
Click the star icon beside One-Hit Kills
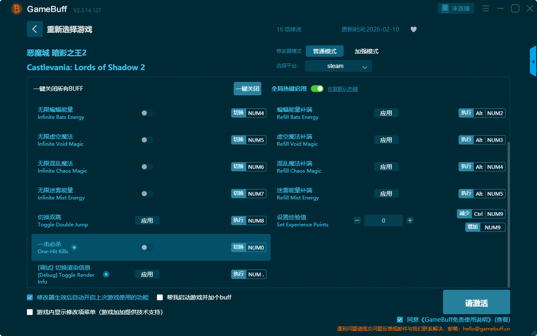pos(74,247)
